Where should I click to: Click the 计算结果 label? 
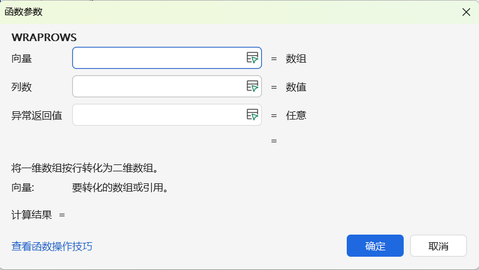click(x=32, y=215)
